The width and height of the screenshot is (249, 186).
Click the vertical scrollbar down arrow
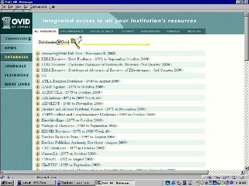tap(247, 168)
